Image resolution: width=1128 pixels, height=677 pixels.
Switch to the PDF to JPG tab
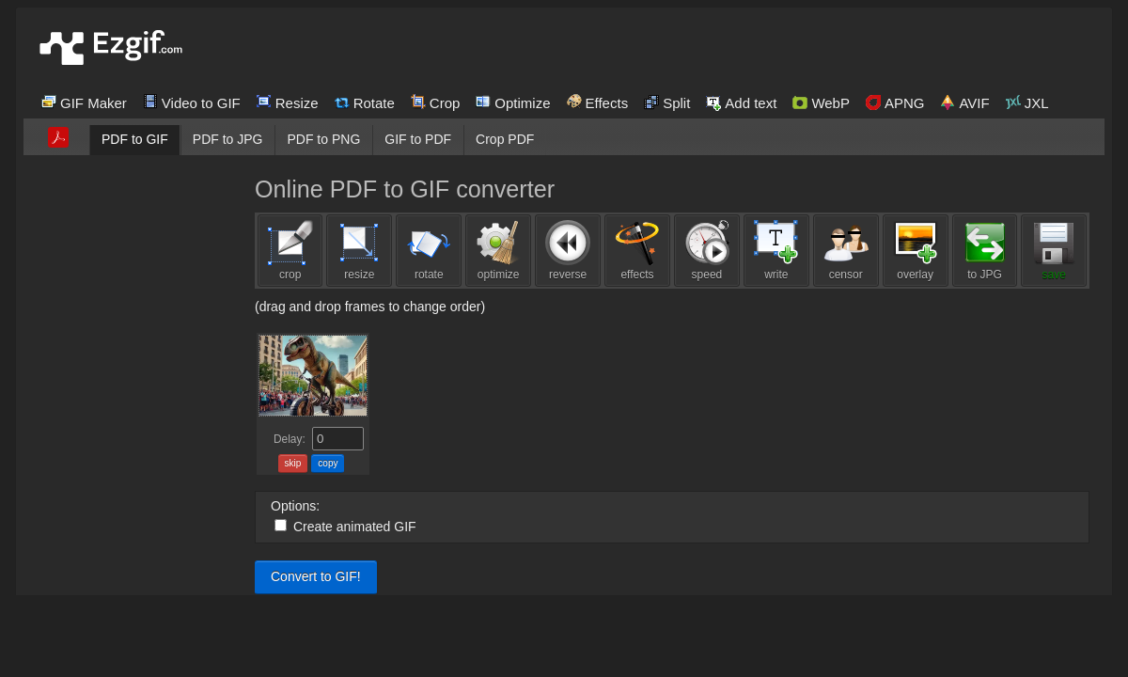coord(227,139)
